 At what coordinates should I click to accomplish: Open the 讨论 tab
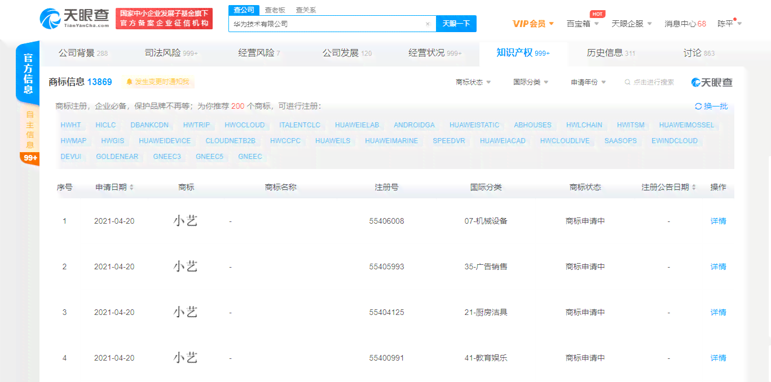tap(699, 53)
